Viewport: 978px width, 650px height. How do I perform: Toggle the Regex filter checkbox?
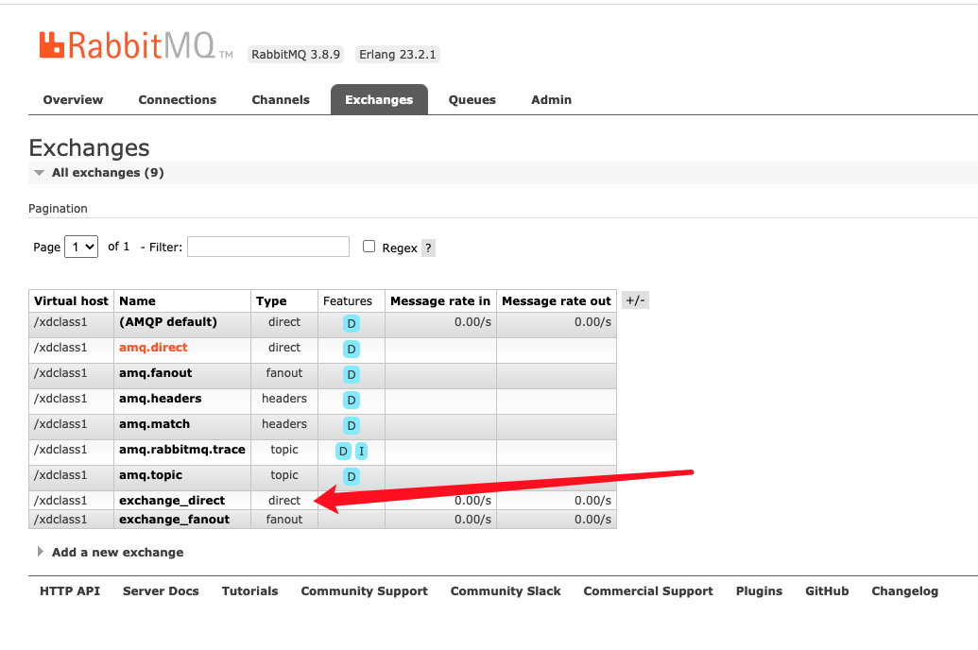[x=369, y=247]
